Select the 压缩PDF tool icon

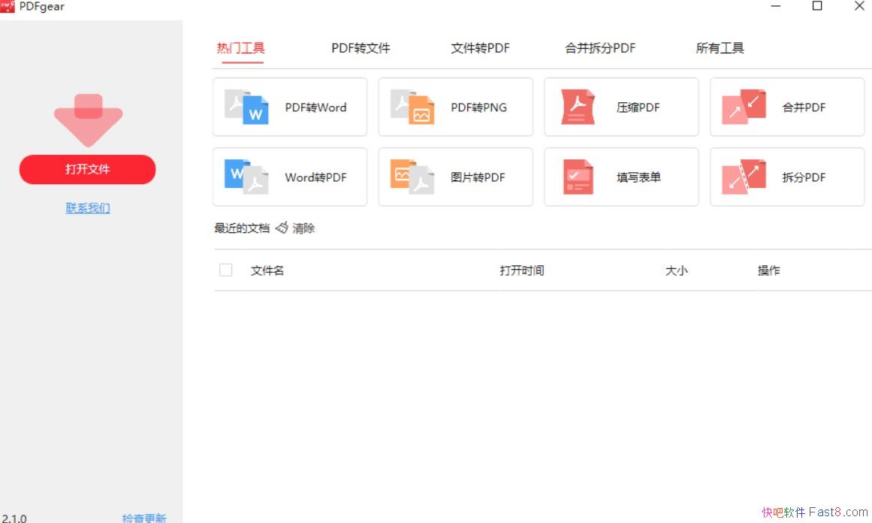click(578, 107)
